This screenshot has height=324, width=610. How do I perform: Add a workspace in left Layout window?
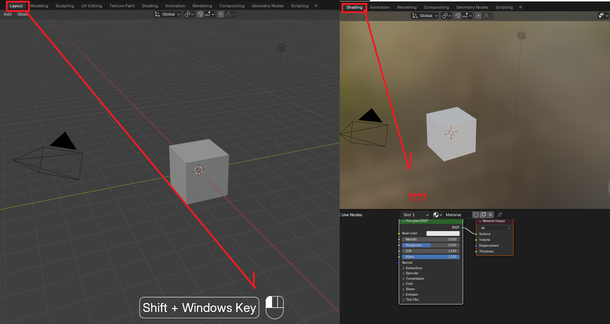tap(316, 6)
